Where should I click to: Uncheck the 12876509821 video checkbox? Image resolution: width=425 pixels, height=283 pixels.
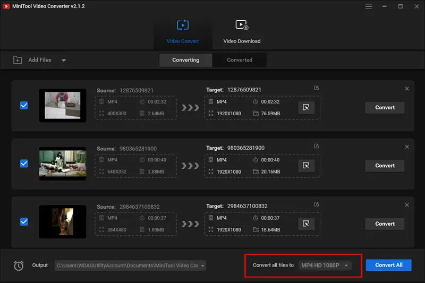click(x=24, y=105)
